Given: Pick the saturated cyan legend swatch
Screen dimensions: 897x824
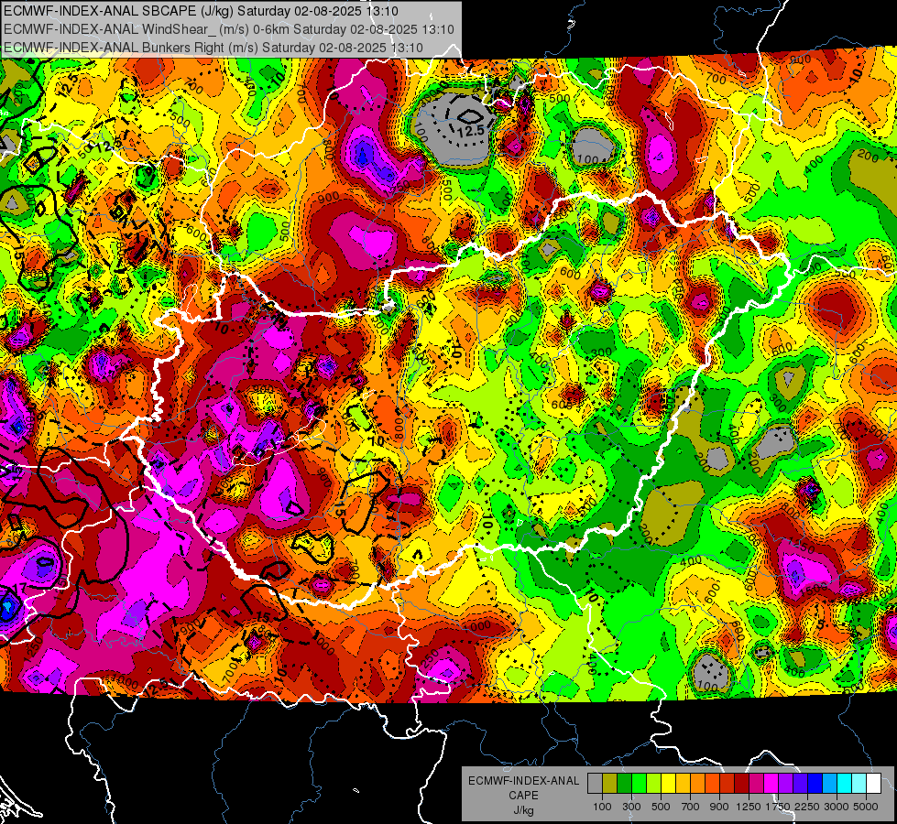Looking at the screenshot, I should click(x=845, y=784).
